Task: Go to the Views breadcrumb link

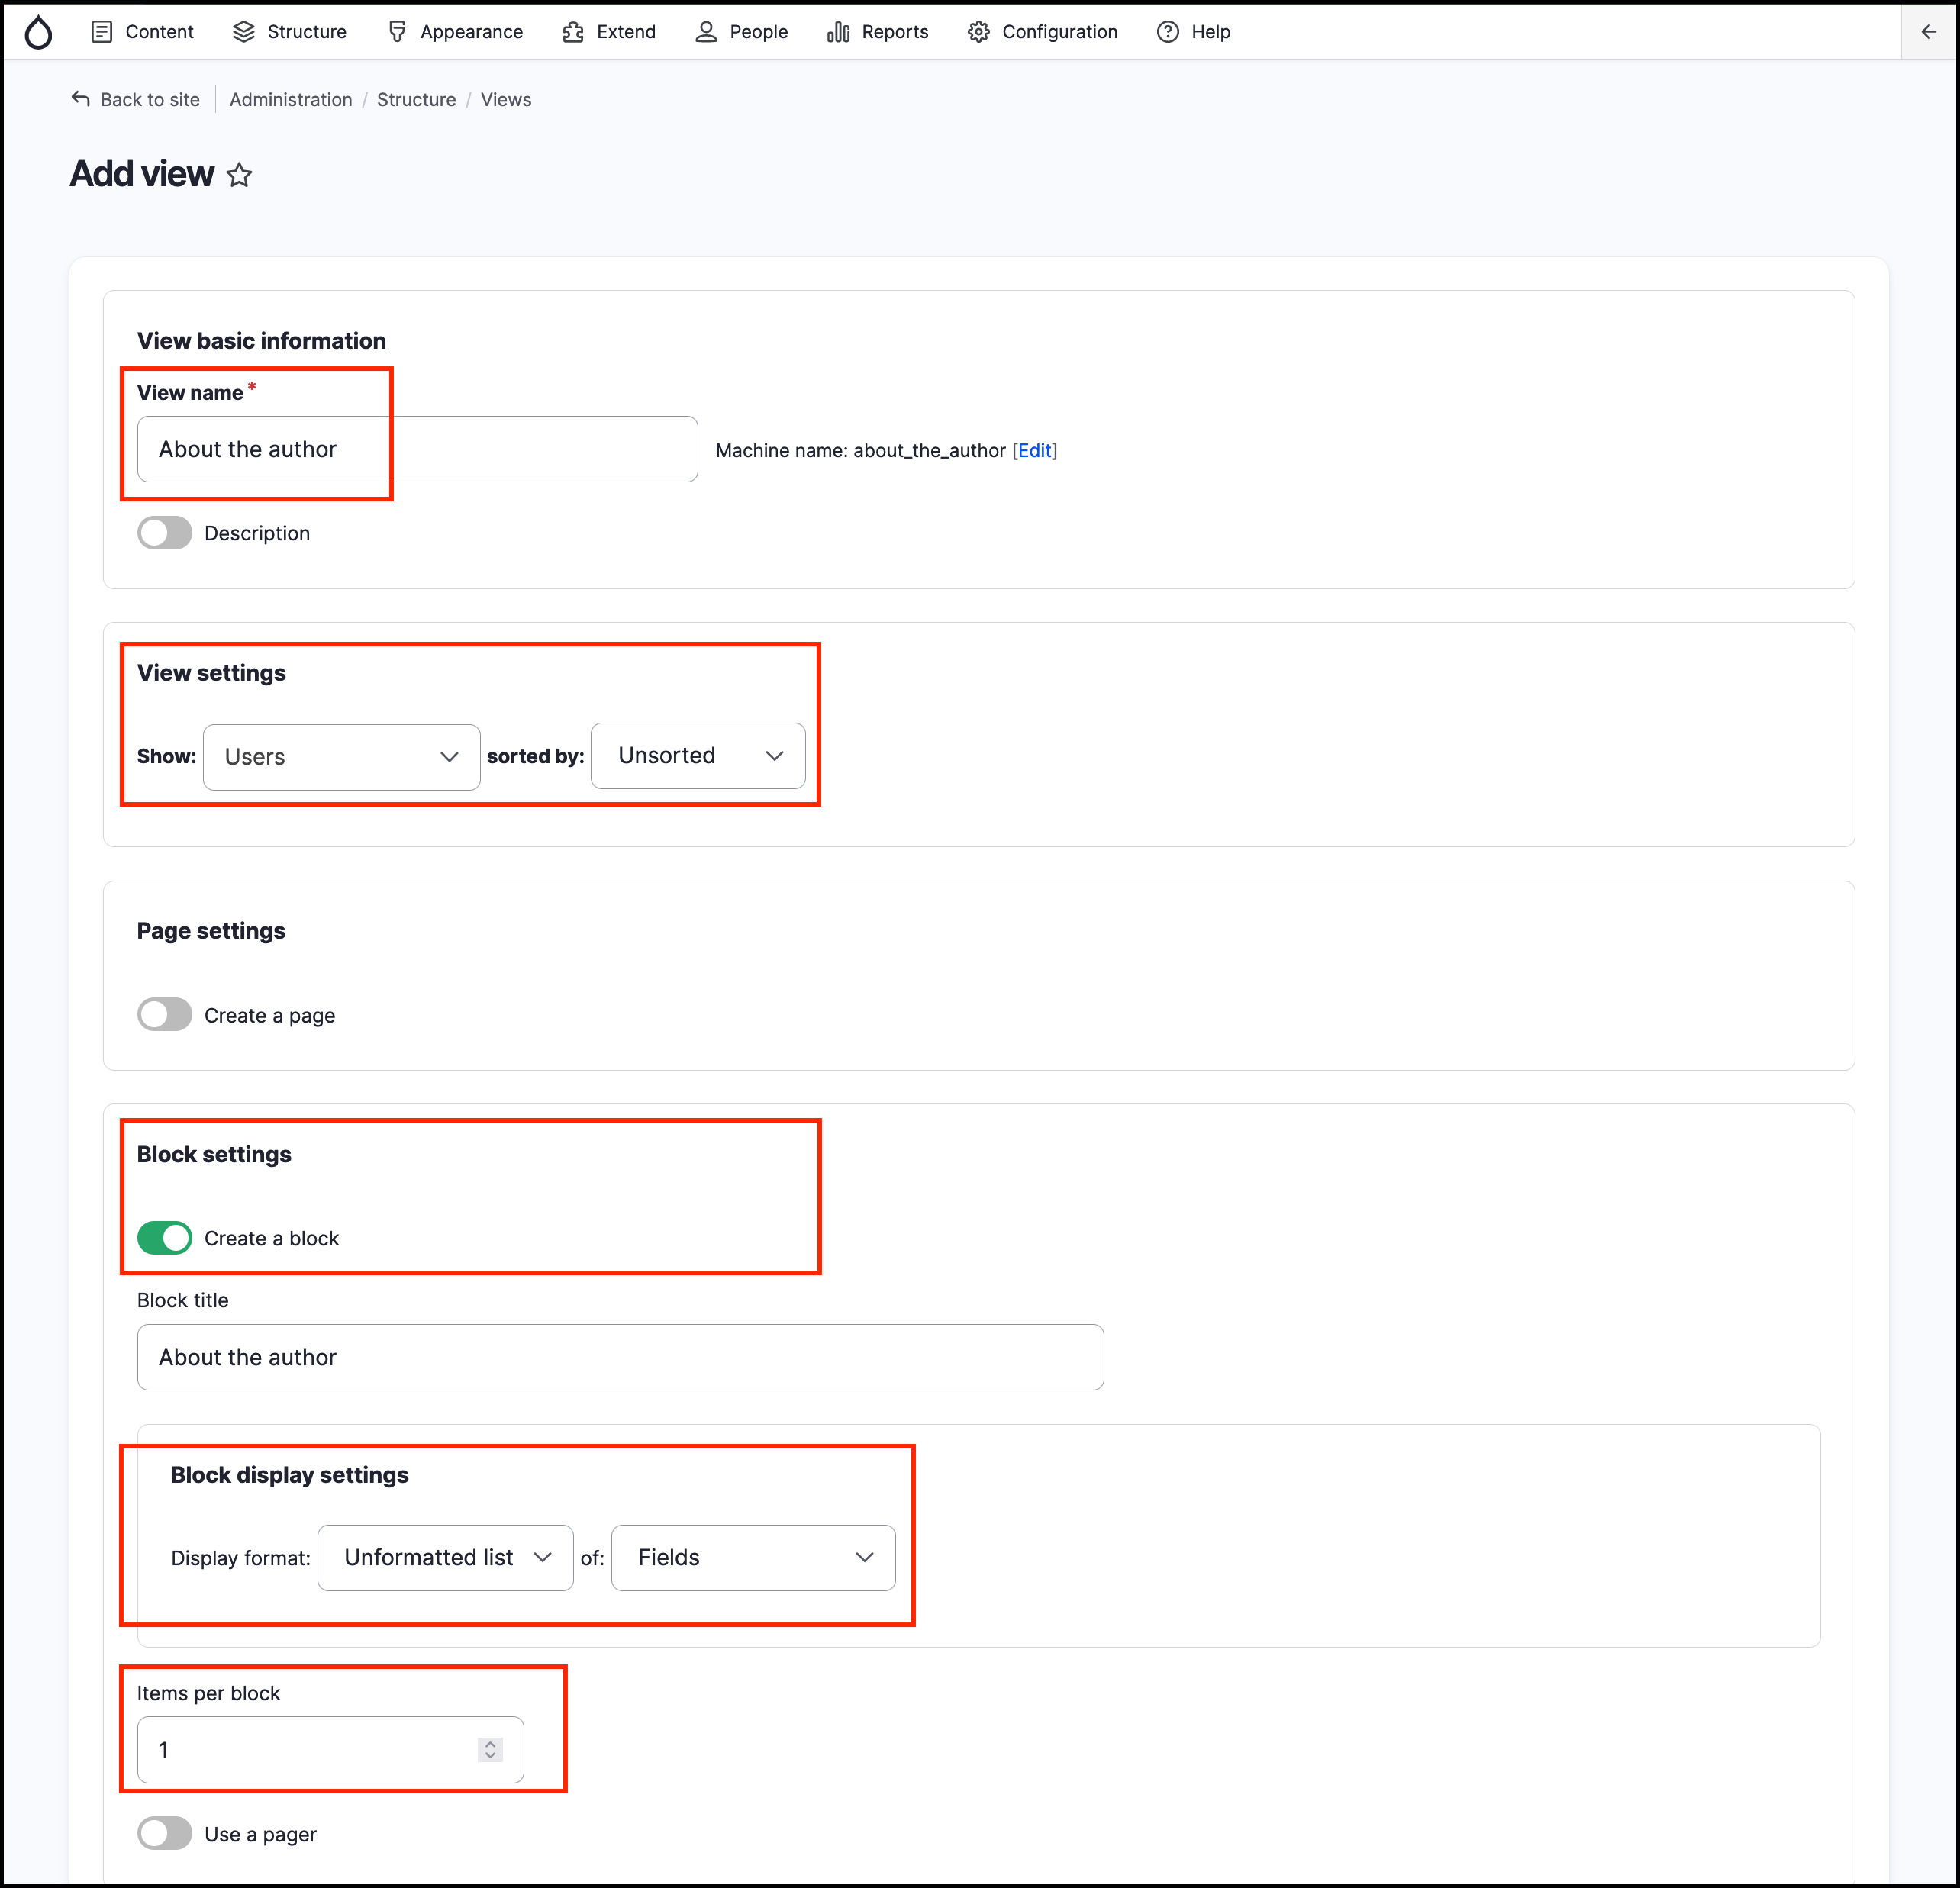Action: [505, 99]
